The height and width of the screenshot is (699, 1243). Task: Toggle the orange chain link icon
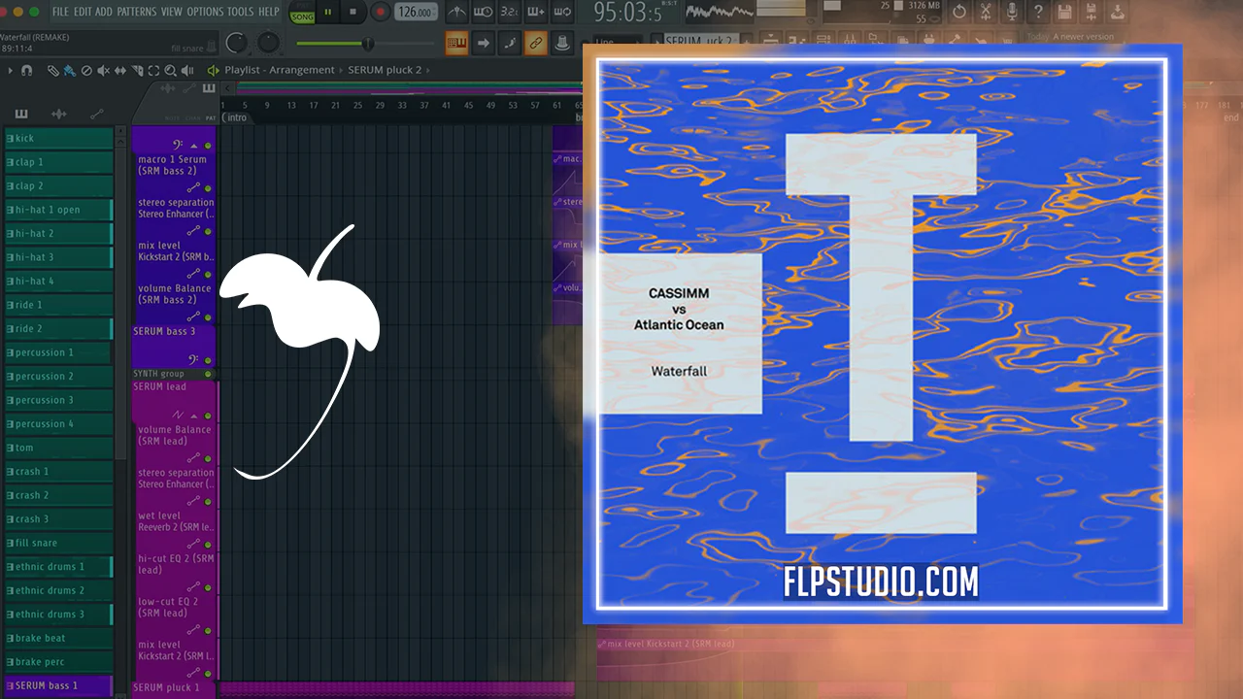pyautogui.click(x=535, y=43)
